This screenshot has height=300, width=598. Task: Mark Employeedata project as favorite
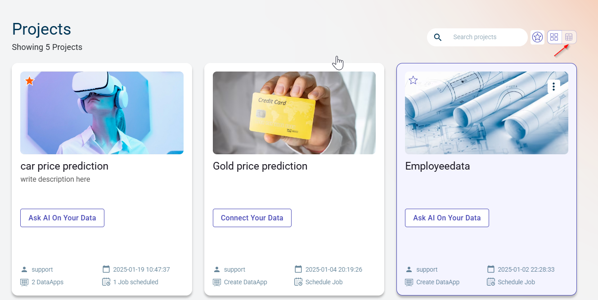pyautogui.click(x=413, y=80)
